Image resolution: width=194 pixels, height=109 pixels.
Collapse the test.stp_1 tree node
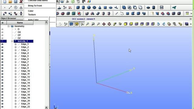[12, 41]
